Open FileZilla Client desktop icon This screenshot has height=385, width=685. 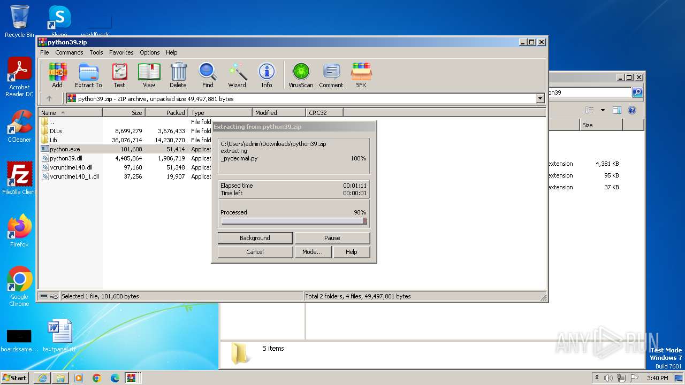pos(19,179)
